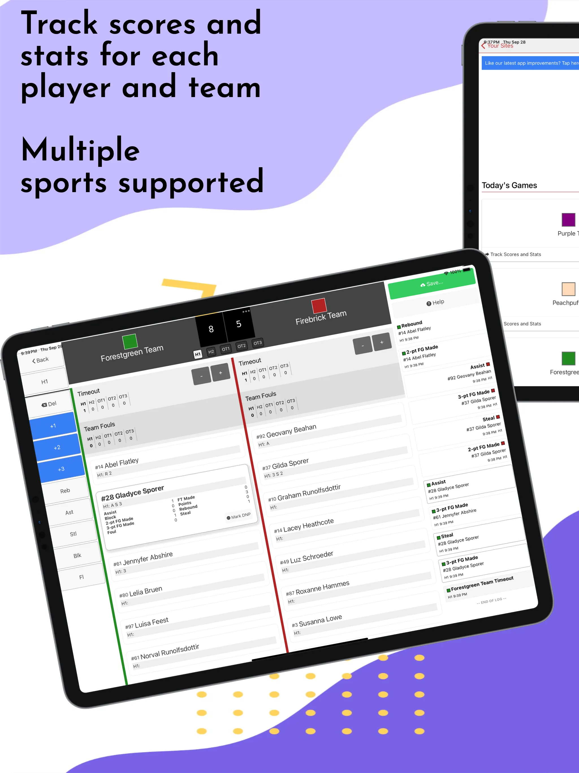Click the 3-pt FG Made icon
Screen dimensions: 579x773
499,388
